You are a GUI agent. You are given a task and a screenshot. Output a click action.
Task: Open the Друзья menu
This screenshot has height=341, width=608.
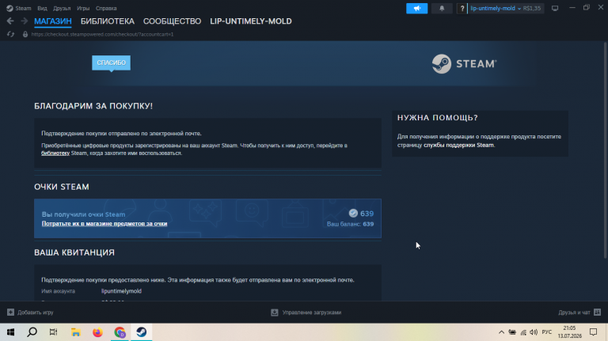click(x=62, y=8)
